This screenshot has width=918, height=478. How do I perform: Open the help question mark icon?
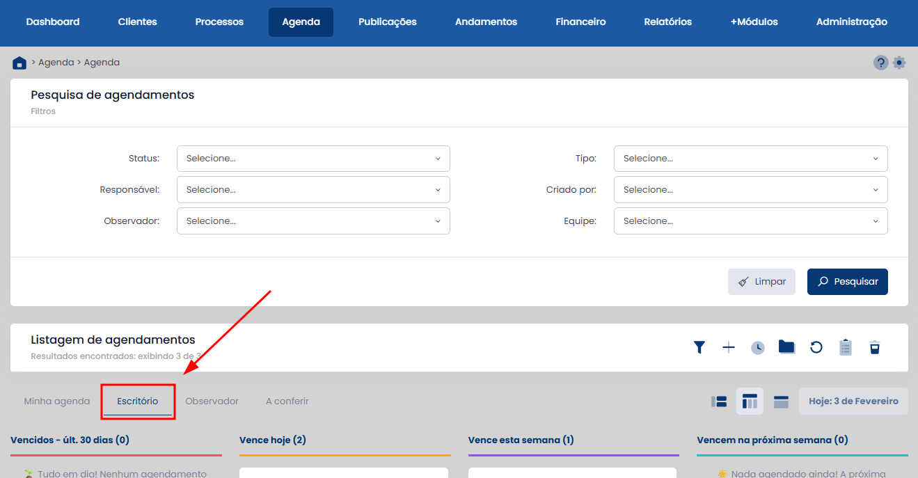pyautogui.click(x=881, y=63)
